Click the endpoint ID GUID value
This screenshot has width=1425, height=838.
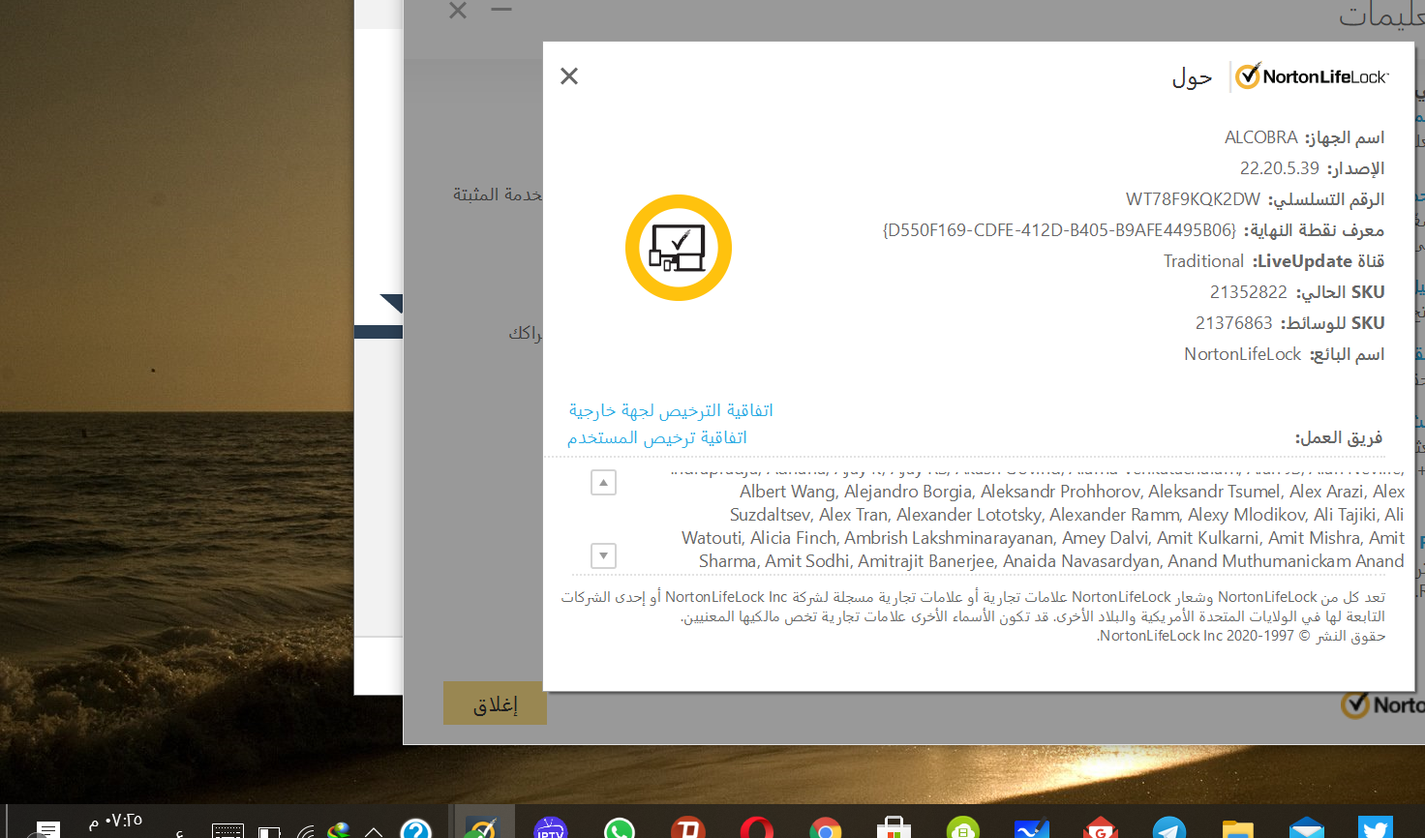click(x=1059, y=230)
